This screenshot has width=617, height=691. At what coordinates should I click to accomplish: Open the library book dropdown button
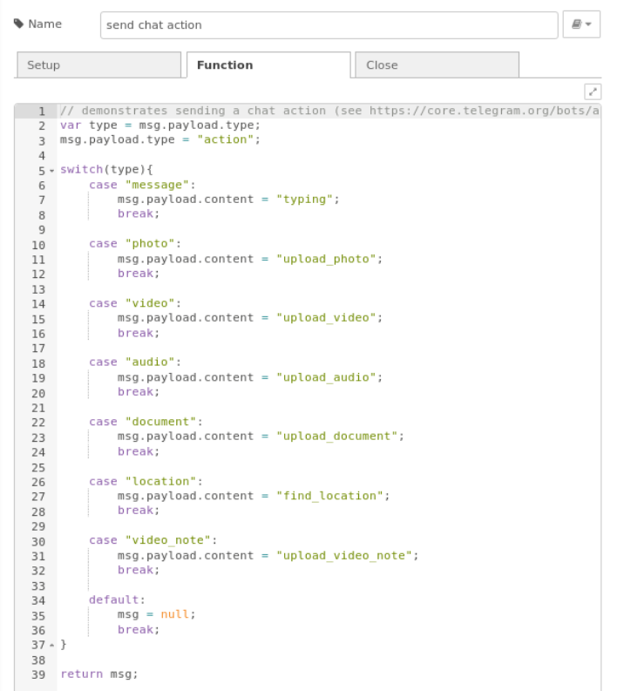click(581, 25)
